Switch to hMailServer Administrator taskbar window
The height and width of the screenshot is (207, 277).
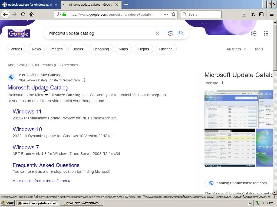[82, 203]
